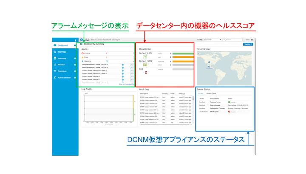Viewport: 306px width, 174px height.
Task: Click the home icon in breadcrumb
Action: 81,44
